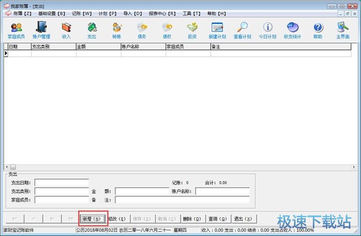The width and height of the screenshot is (361, 236).
Task: Open the 投资 investment toolbar icon
Action: point(192,31)
